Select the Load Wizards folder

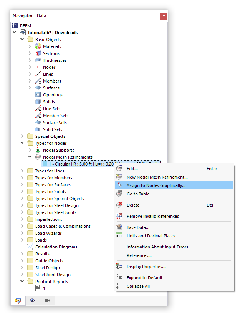pos(48,233)
